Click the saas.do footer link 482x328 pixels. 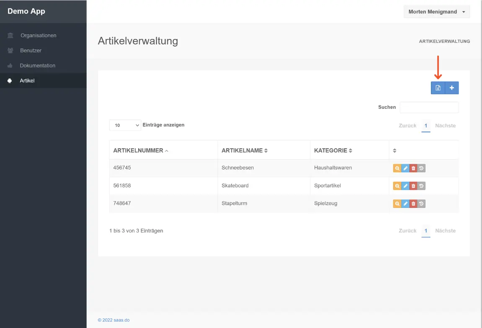click(x=113, y=320)
